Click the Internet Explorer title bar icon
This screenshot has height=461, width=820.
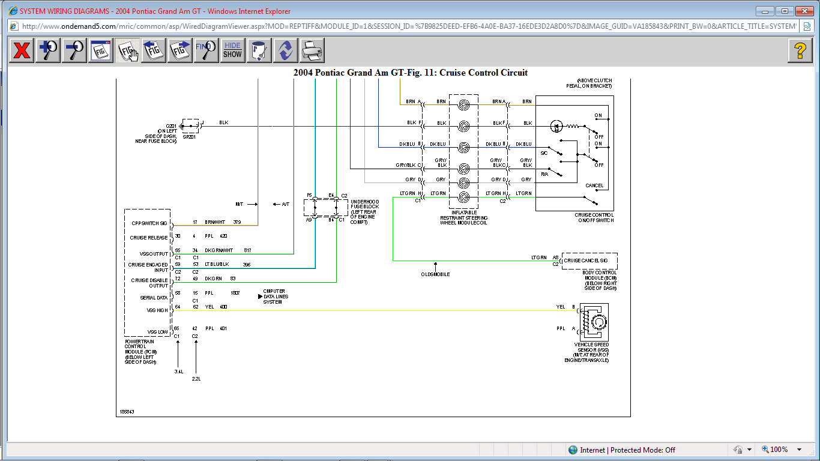pyautogui.click(x=13, y=11)
